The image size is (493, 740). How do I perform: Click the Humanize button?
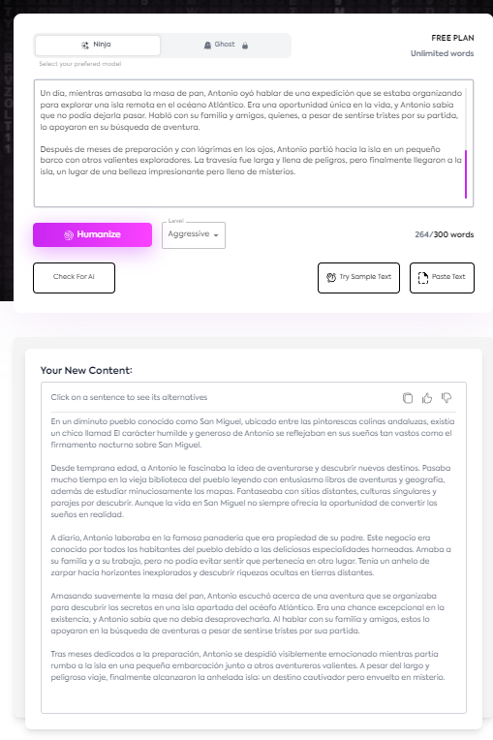click(x=92, y=234)
